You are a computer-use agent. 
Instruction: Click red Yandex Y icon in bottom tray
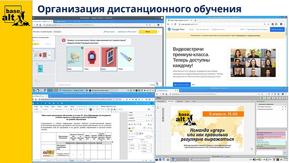tap(274, 160)
